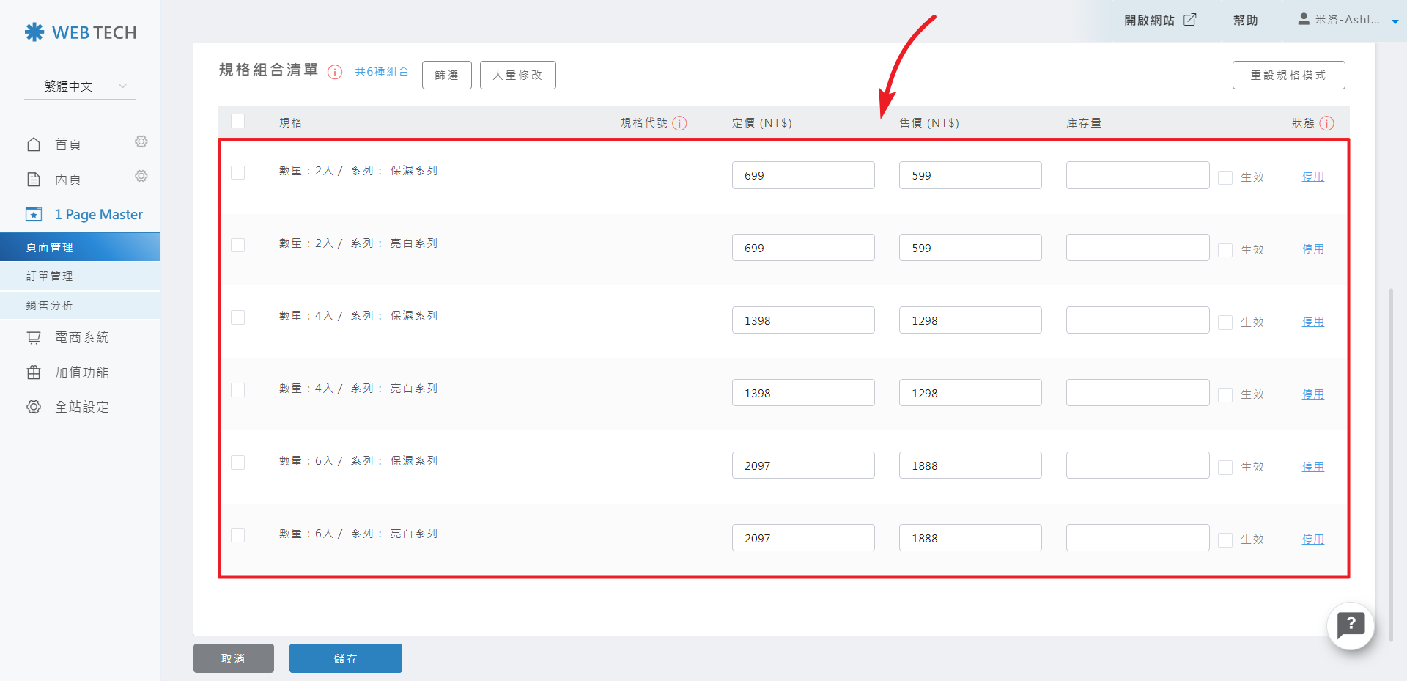Screen dimensions: 1407x681
Task: Toggle the select-all checkbox in table header
Action: pyautogui.click(x=238, y=121)
